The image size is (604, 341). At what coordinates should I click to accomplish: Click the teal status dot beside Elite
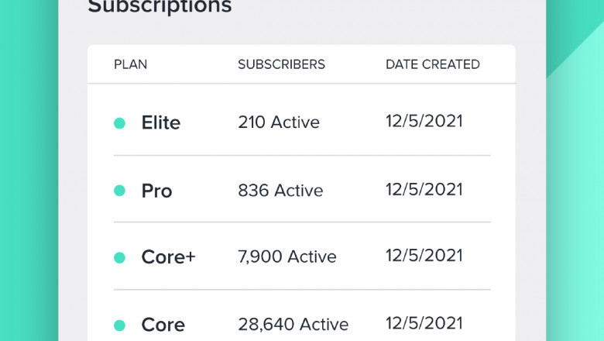coord(119,123)
